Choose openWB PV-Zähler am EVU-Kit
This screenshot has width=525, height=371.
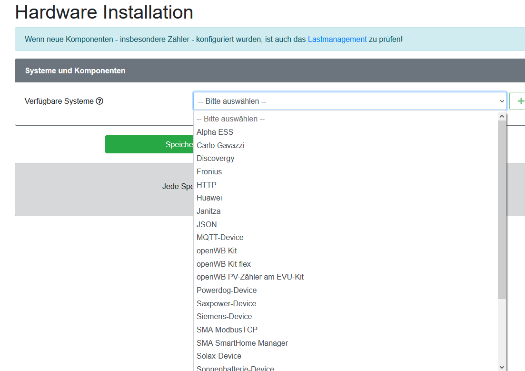point(250,277)
